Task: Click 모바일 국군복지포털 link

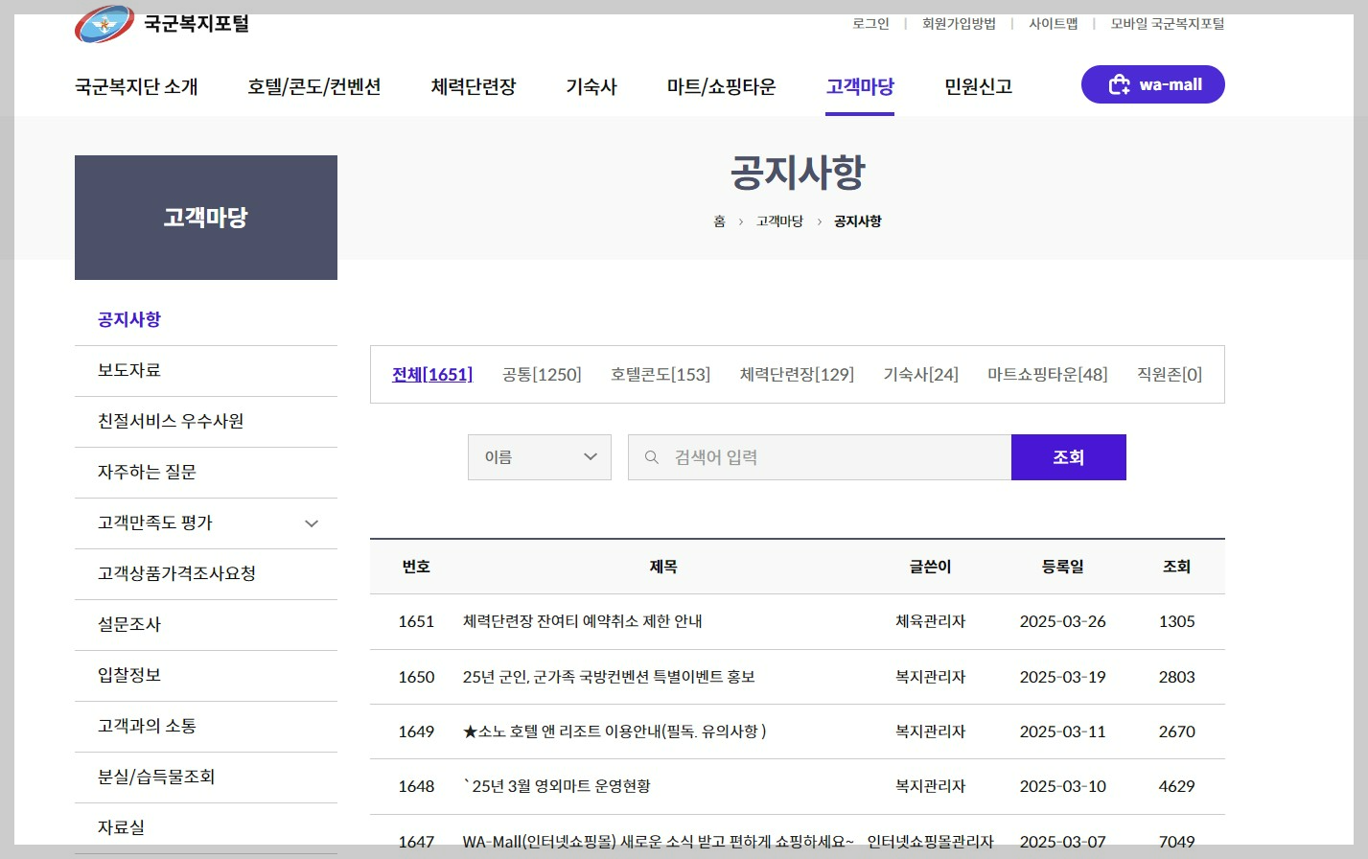Action: pyautogui.click(x=1168, y=24)
